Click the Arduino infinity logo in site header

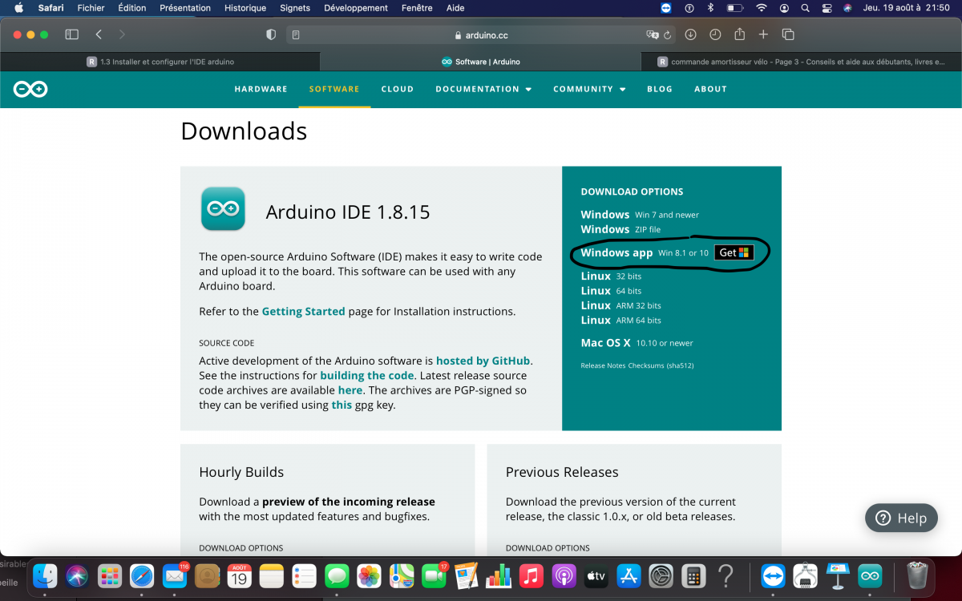[x=30, y=89]
